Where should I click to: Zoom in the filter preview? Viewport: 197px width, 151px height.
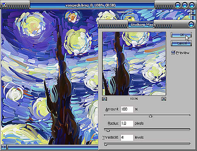164,99
